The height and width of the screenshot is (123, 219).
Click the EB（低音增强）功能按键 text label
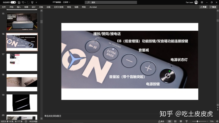[152, 41]
